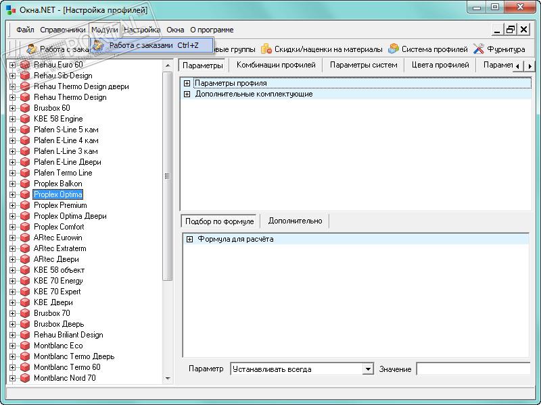541x405 pixels.
Task: Click the Proplex Optima cube icon
Action: pos(25,194)
